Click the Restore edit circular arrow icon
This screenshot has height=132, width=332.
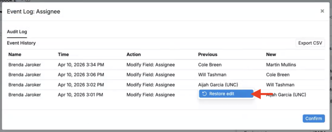click(x=204, y=94)
